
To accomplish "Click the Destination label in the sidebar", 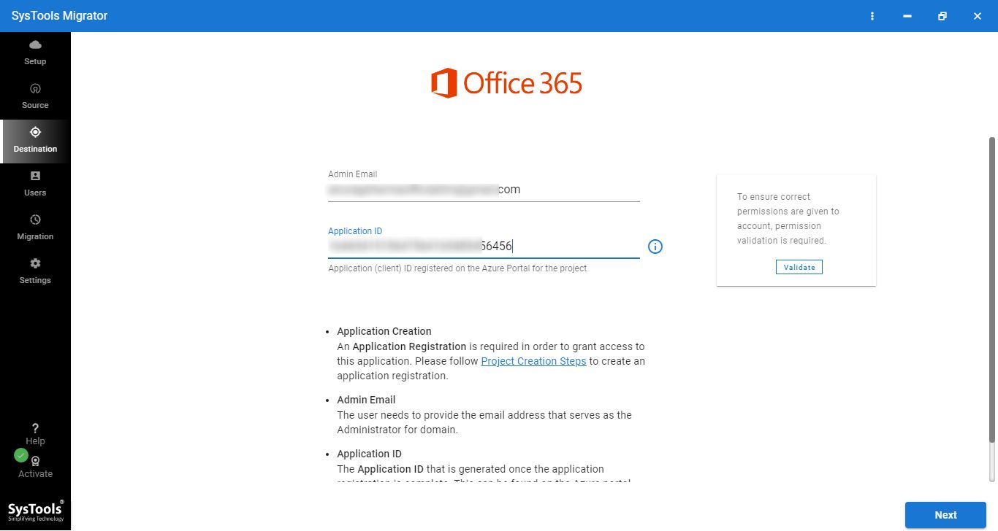I will pos(35,149).
